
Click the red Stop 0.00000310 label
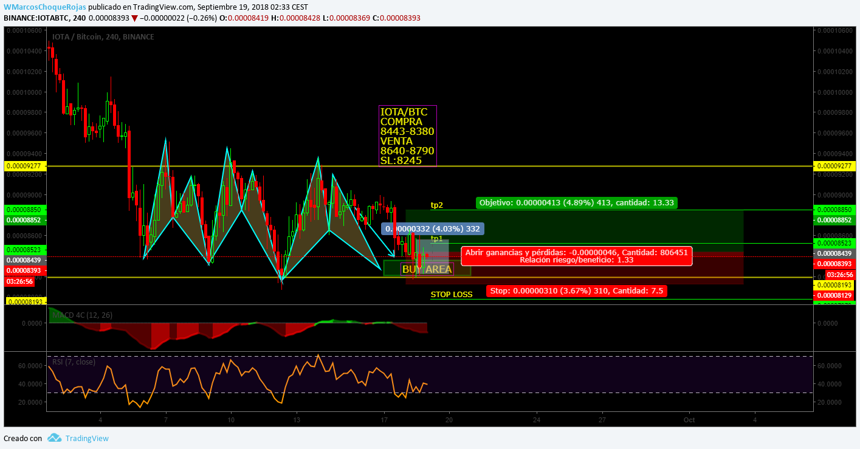pyautogui.click(x=577, y=291)
